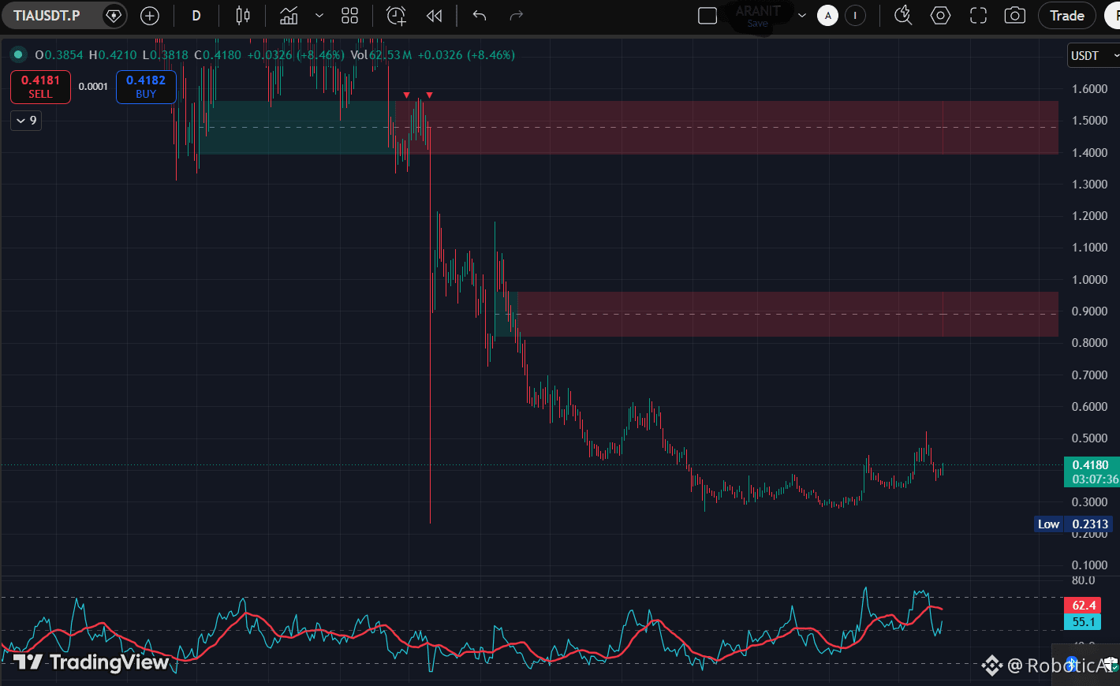The image size is (1120, 686).
Task: Click the 0.4182 BUY button
Action: pos(146,87)
